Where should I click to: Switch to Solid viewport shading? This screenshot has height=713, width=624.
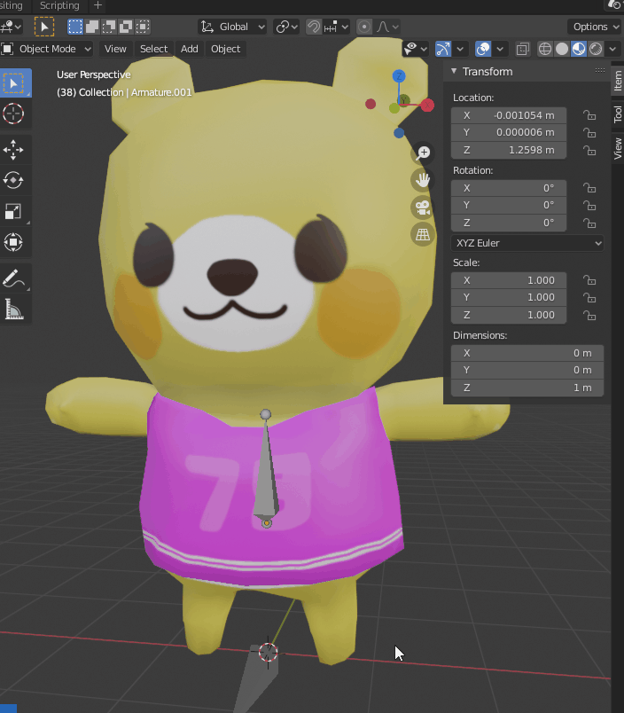[562, 49]
